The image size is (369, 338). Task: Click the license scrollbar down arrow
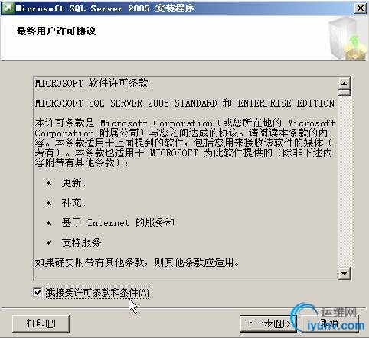click(x=345, y=274)
